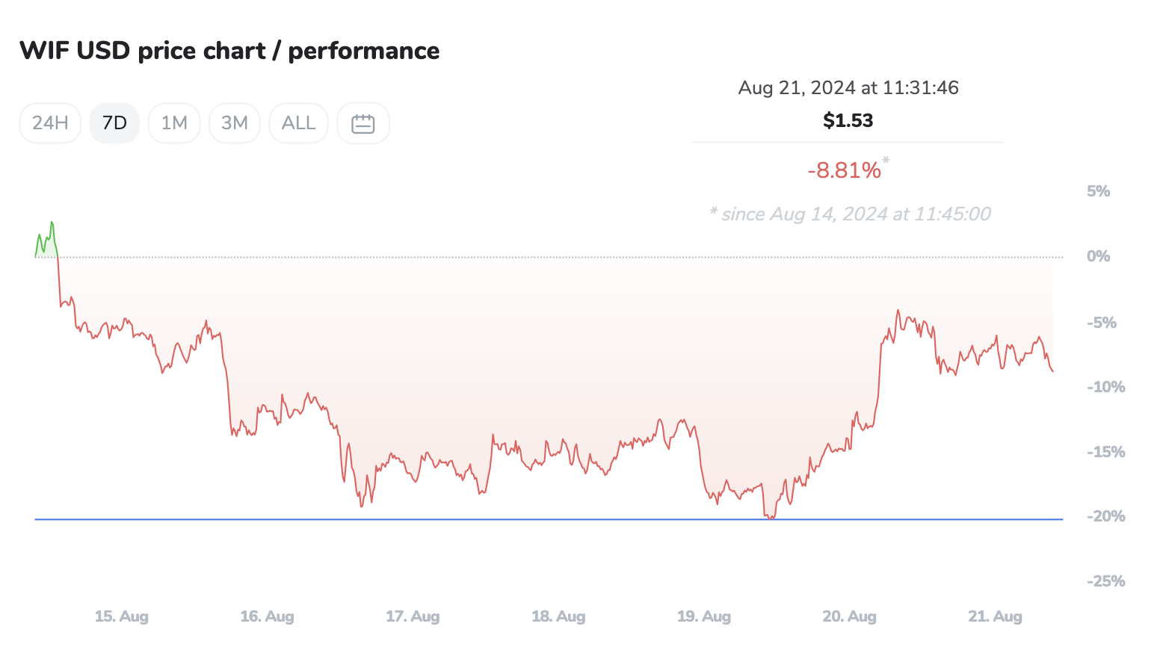Click the -8.81% change value
1166x659 pixels.
(x=844, y=170)
